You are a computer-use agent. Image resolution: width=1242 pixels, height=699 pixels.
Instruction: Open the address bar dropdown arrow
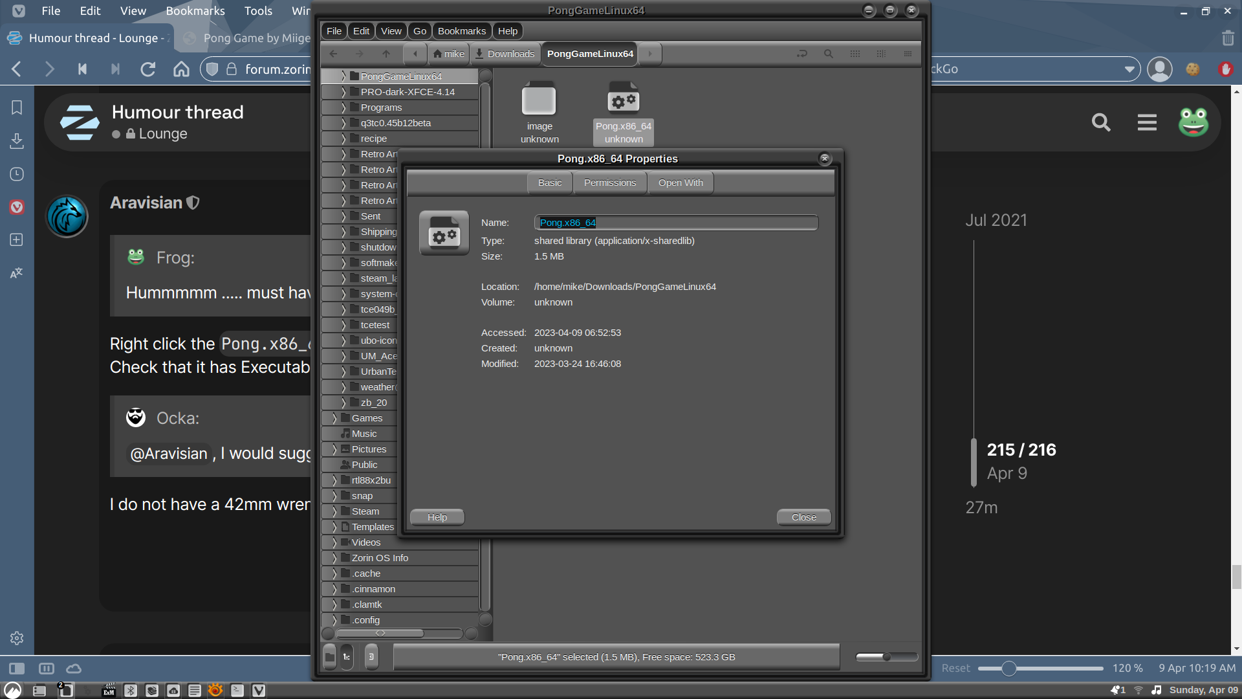click(x=1129, y=69)
